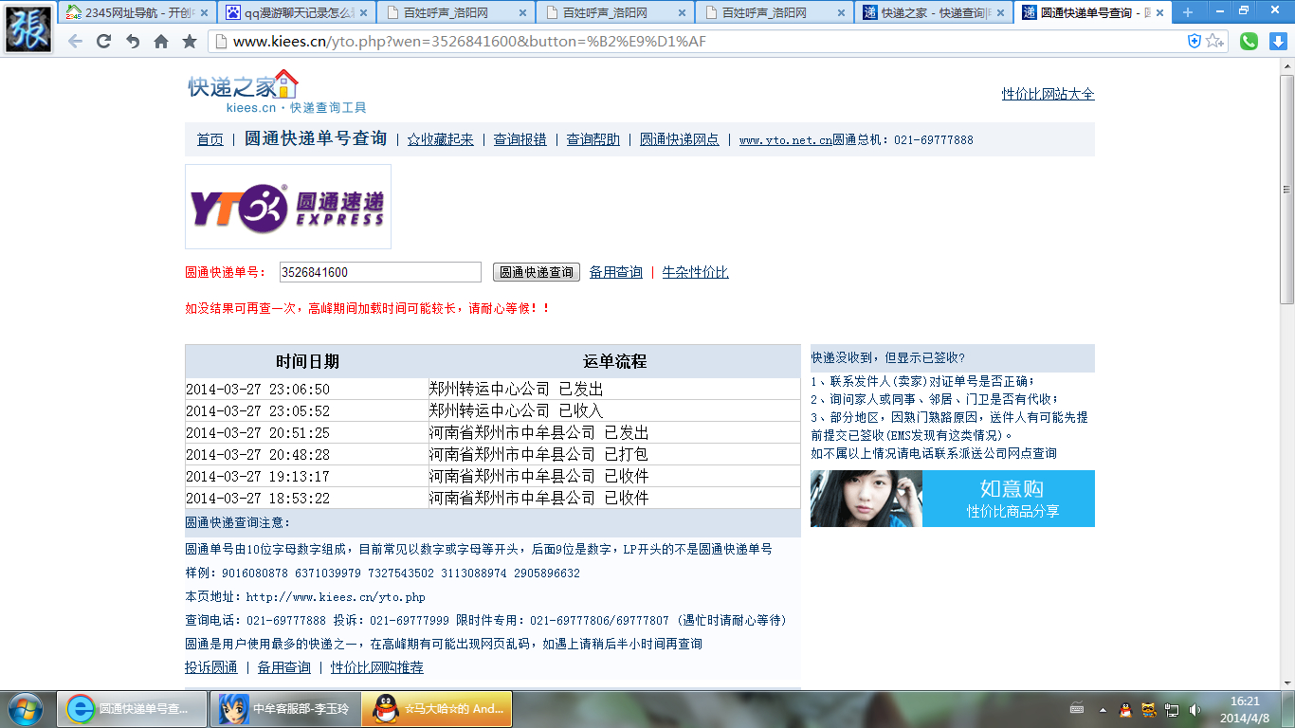Screen dimensions: 1295x728
Task: Open downloads via blue arrow icon
Action: 1277,42
